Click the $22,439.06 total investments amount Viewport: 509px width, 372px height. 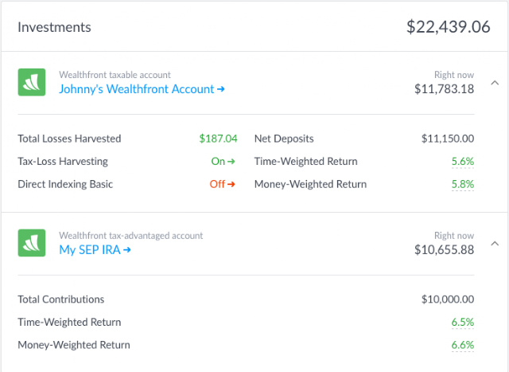pos(448,27)
